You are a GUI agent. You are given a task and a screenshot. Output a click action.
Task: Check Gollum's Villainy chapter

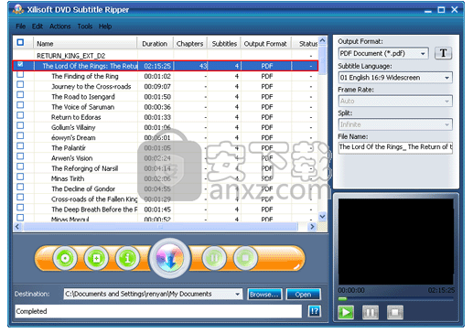pos(20,125)
